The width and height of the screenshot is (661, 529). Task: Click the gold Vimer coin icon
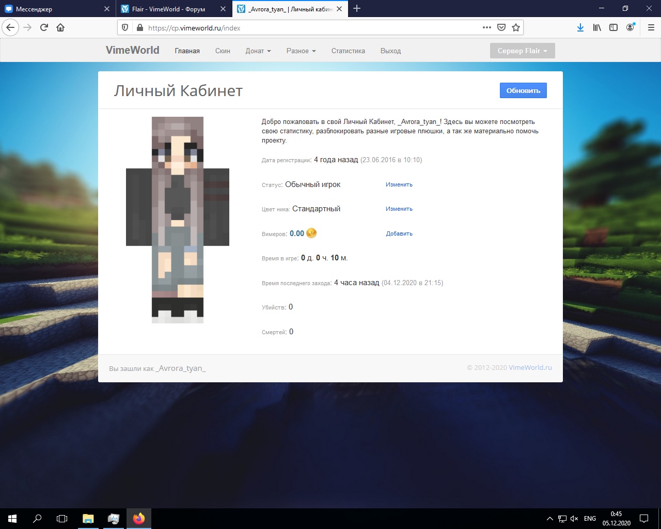[311, 233]
